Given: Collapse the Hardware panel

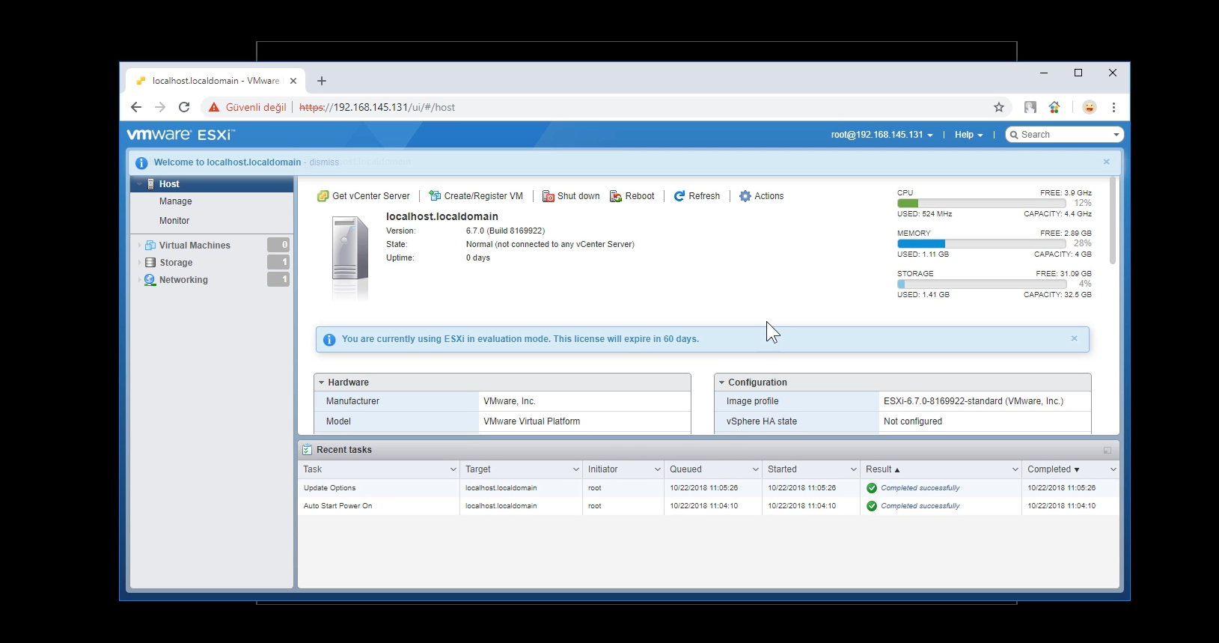Looking at the screenshot, I should (322, 383).
